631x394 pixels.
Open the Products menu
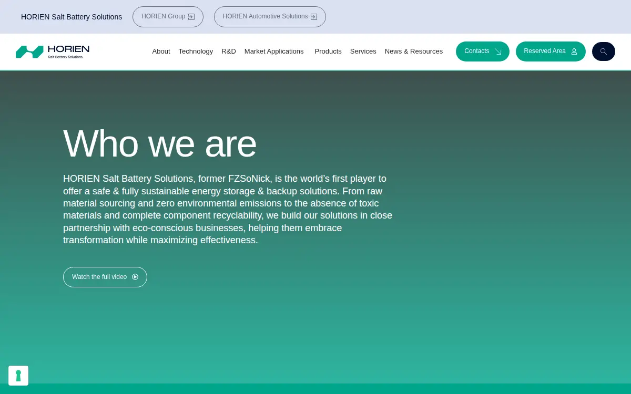(x=328, y=51)
